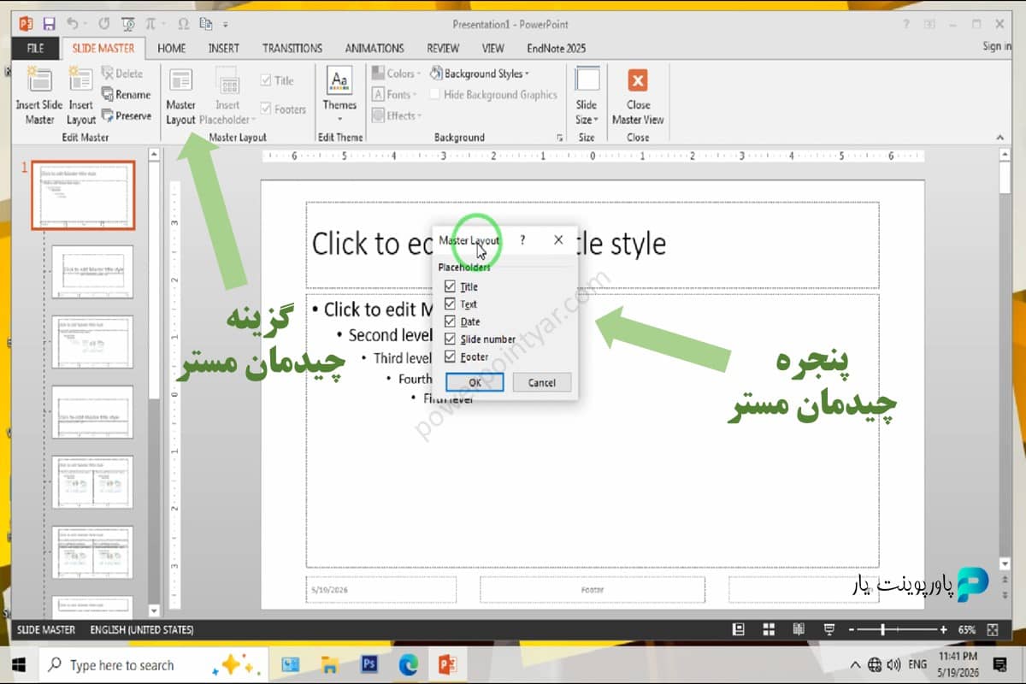Click Cancel in Master Layout dialog
This screenshot has width=1026, height=684.
541,382
